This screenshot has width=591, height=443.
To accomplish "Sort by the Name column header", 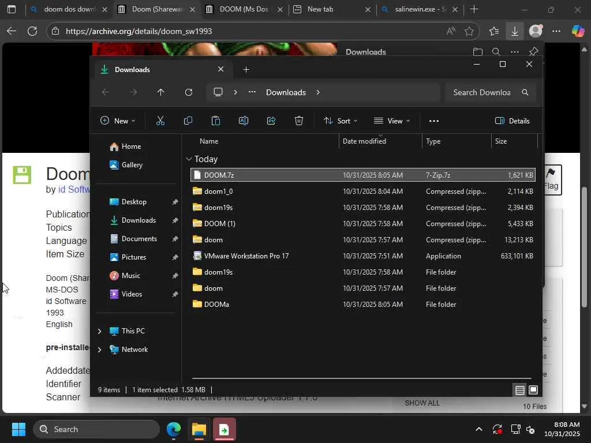I will click(x=209, y=141).
